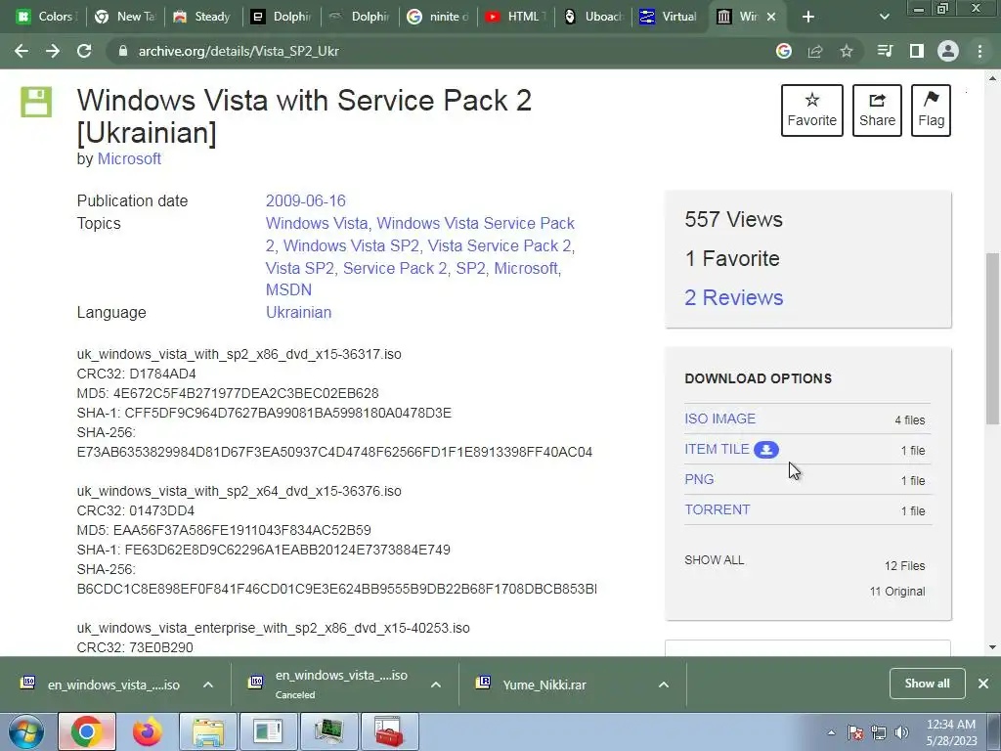Open the ITEM TILE download option
The image size is (1001, 751).
pos(717,450)
